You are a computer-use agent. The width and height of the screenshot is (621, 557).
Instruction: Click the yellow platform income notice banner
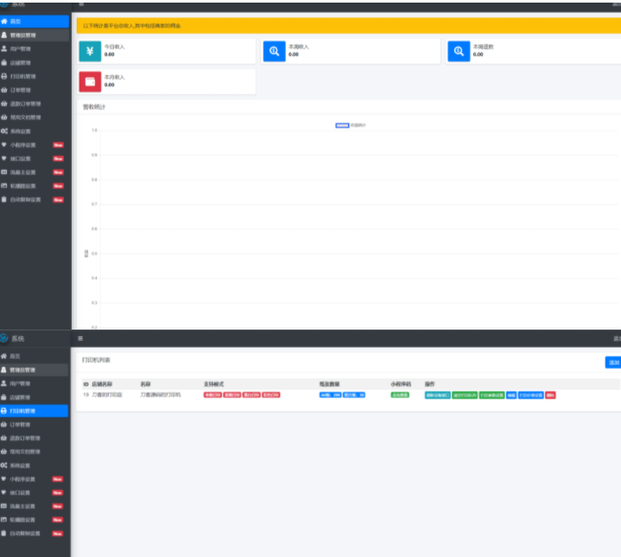(349, 25)
